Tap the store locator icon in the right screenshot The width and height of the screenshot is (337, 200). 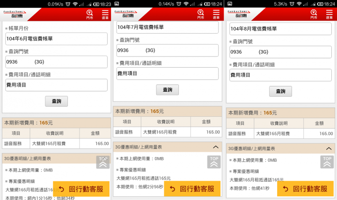pyautogui.click(x=314, y=14)
